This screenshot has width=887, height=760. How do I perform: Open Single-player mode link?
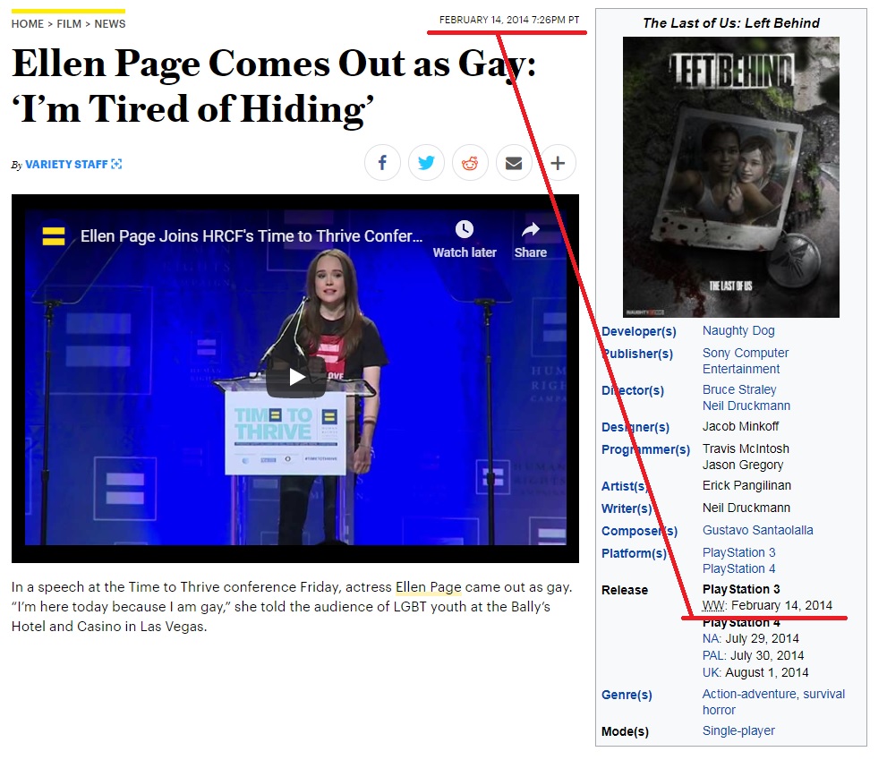point(738,730)
